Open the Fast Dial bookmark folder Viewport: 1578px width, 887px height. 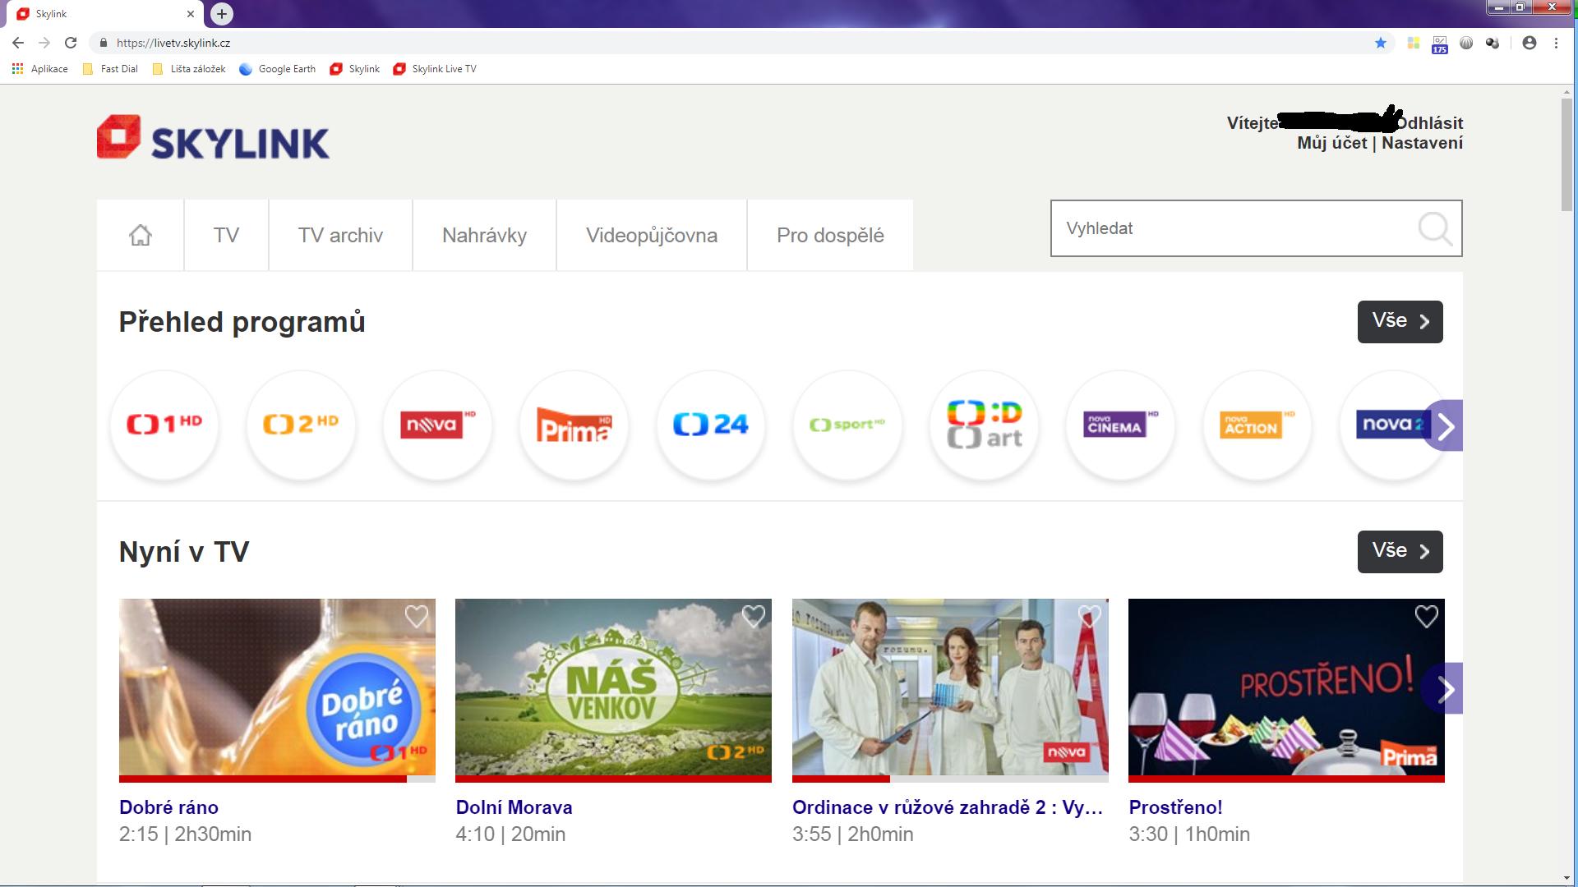110,69
